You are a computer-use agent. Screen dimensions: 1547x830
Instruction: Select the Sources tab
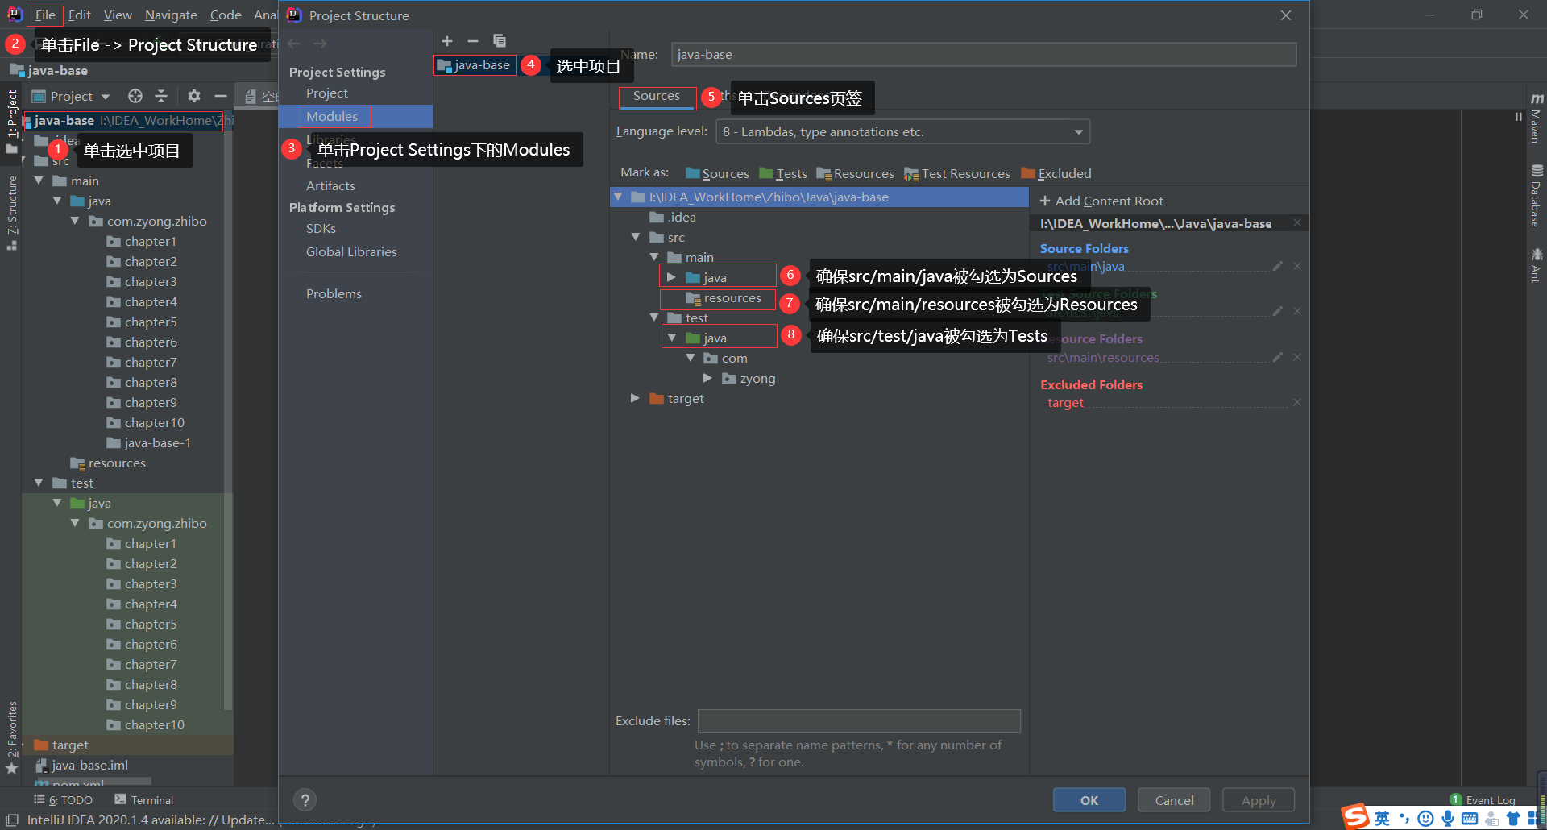(x=657, y=97)
